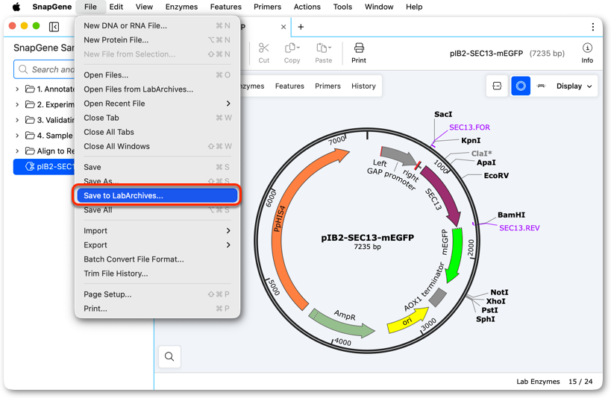
Task: Switch to linear map view icon
Action: 541,86
